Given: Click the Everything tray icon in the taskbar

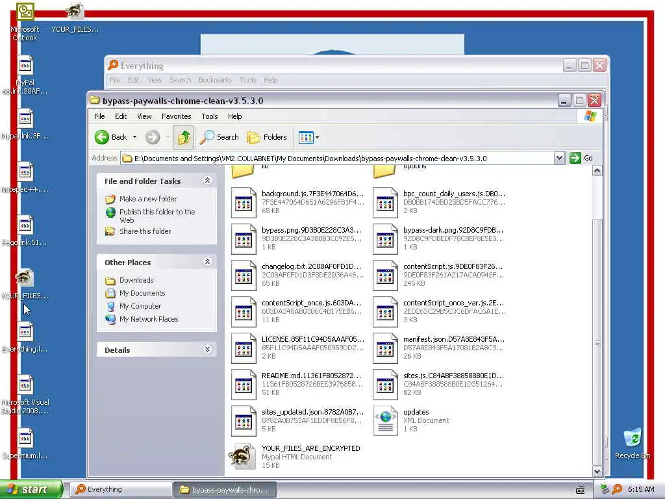Looking at the screenshot, I should 618,489.
